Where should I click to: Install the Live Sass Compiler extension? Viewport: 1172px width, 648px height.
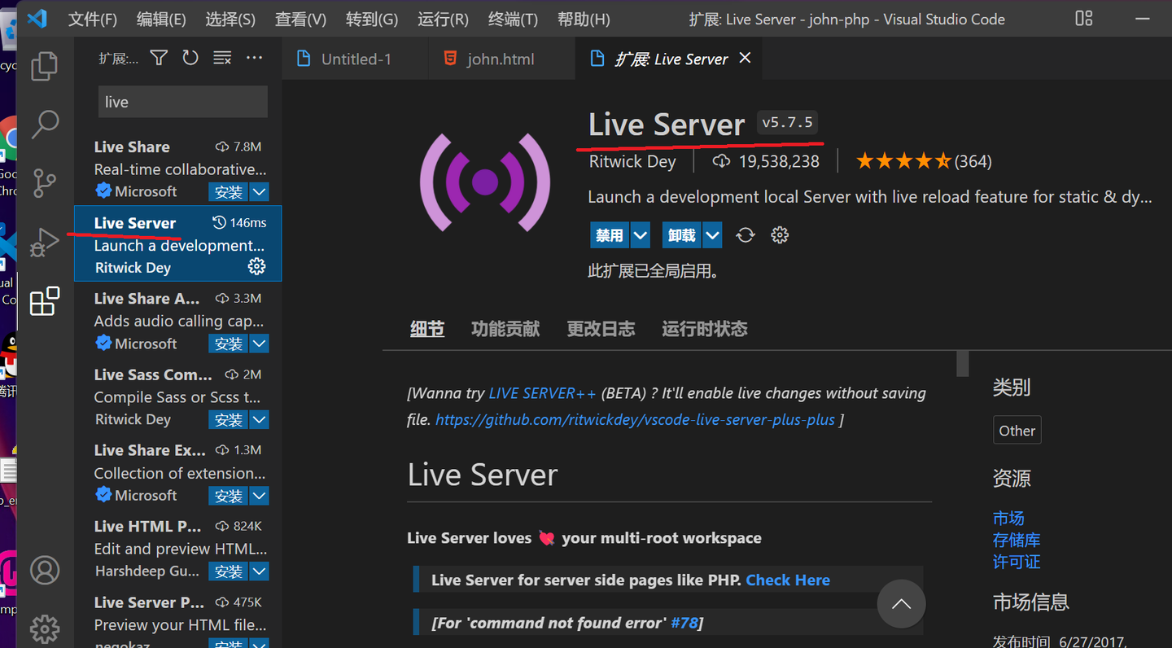tap(228, 419)
